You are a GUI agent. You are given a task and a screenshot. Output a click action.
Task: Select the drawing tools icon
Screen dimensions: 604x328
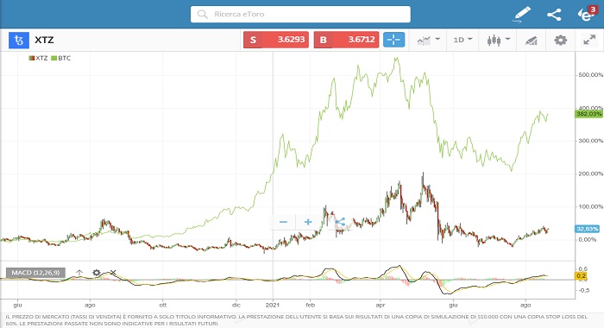pyautogui.click(x=531, y=40)
